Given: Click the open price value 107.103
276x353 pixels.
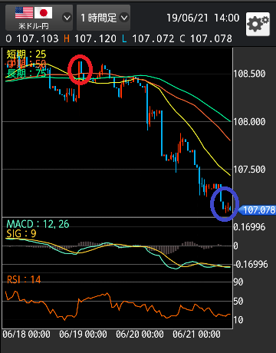Looking at the screenshot, I should point(38,39).
